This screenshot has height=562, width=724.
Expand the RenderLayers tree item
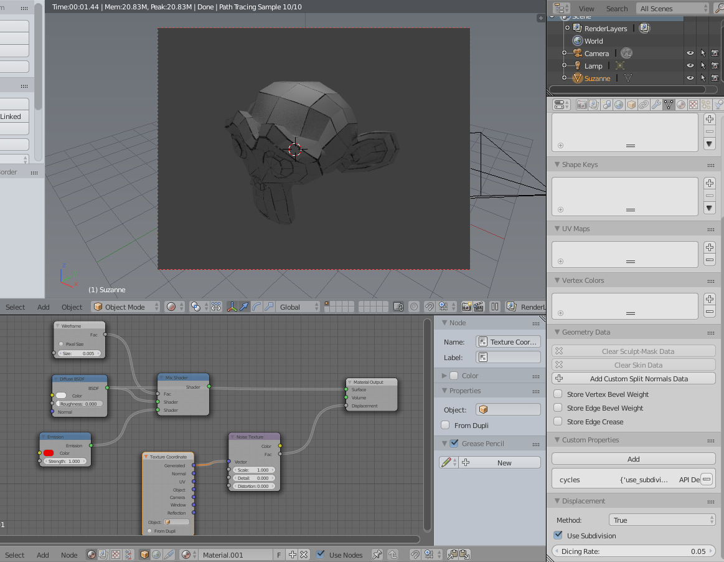[x=568, y=28]
